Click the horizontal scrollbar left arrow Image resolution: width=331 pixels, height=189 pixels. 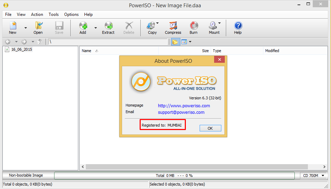83,167
